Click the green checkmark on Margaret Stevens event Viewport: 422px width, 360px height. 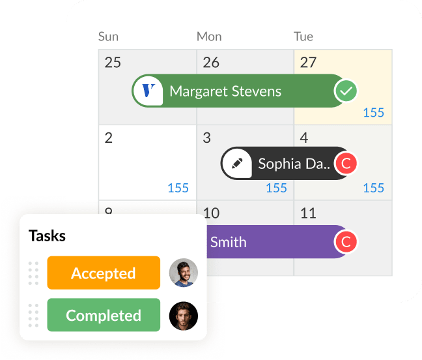(x=346, y=91)
